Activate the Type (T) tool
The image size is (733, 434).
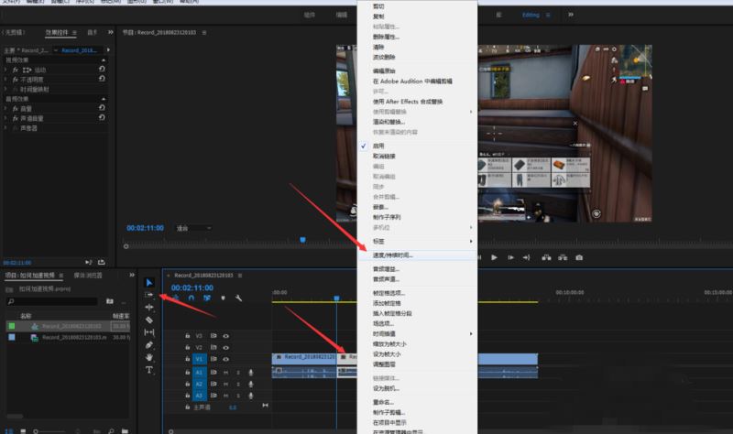point(149,370)
